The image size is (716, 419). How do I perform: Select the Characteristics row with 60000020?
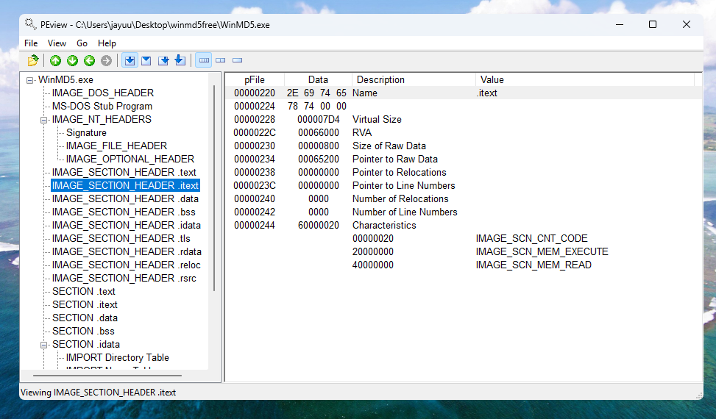pyautogui.click(x=464, y=225)
